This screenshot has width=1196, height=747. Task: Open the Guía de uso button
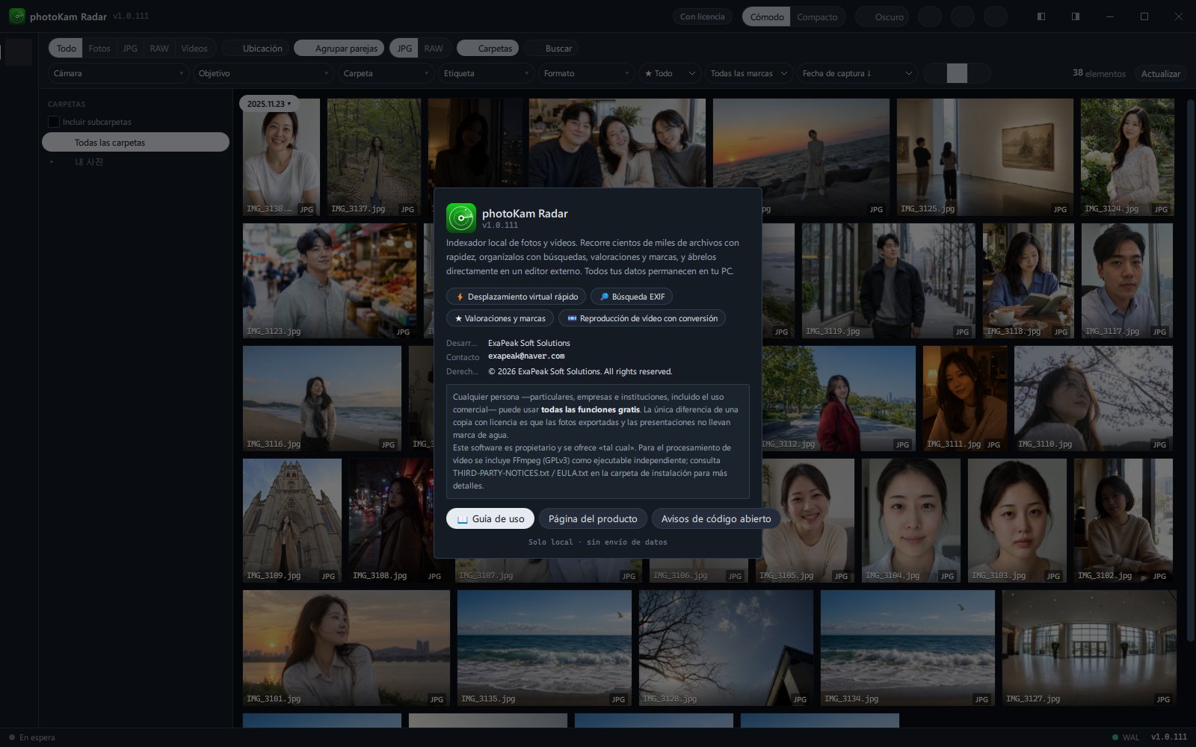490,518
